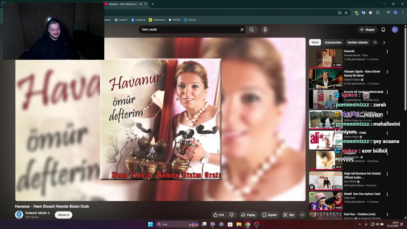
Task: Open the ChatGPT bookmark
Action: click(121, 20)
